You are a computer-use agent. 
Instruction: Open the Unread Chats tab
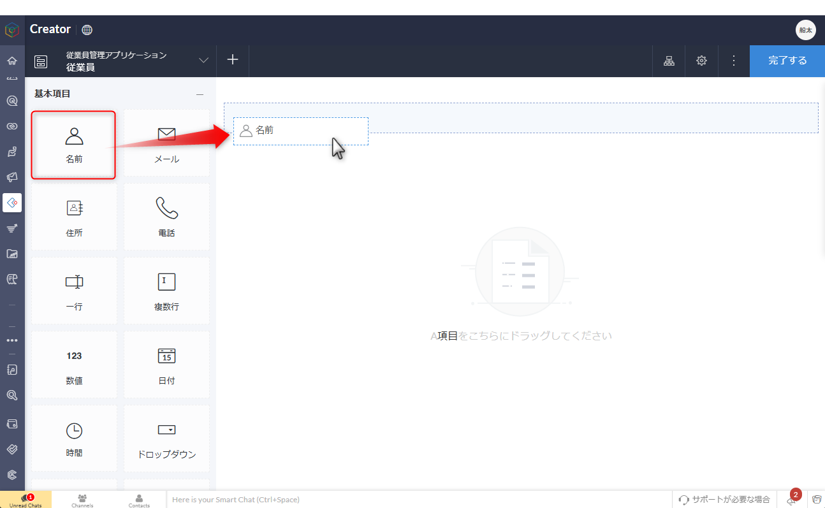[x=26, y=500]
